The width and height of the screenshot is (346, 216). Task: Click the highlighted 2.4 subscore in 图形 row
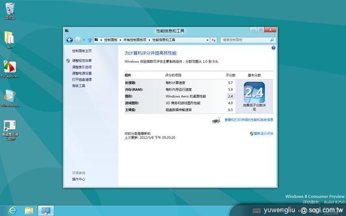[x=230, y=96]
